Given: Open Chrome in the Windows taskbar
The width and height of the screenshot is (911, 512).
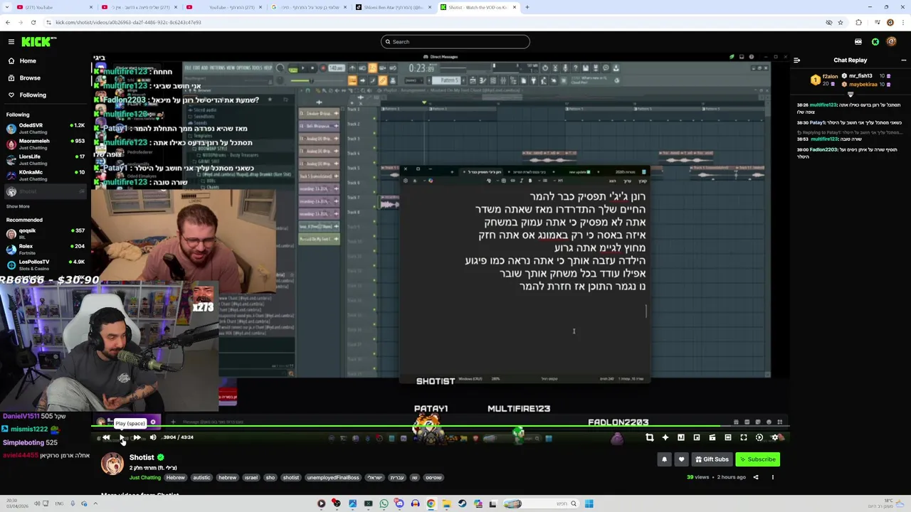Looking at the screenshot, I should pos(431,503).
